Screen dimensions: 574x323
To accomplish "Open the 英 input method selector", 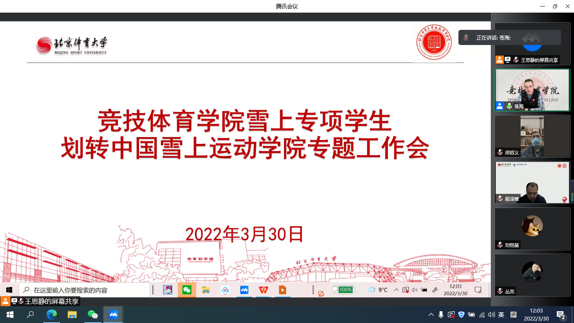I will click(x=502, y=314).
